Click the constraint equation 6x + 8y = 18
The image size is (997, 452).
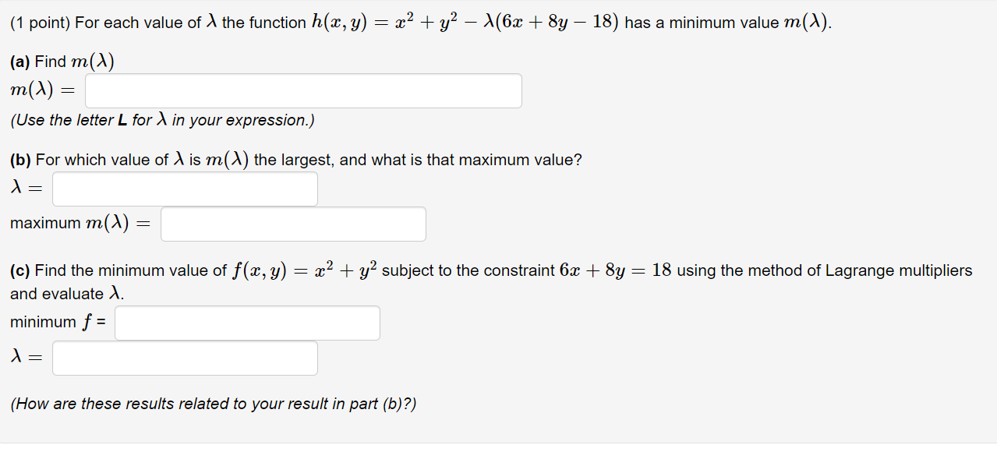615,270
